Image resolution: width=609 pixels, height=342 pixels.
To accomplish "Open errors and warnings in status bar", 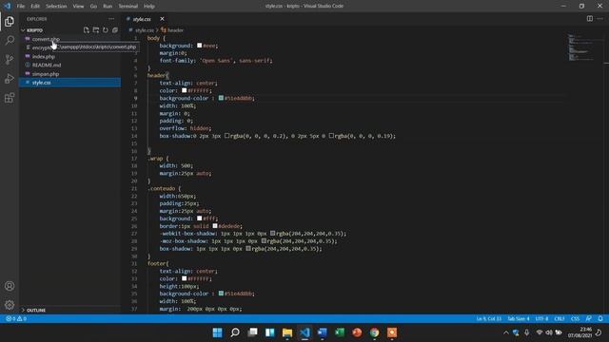I will [x=16, y=318].
